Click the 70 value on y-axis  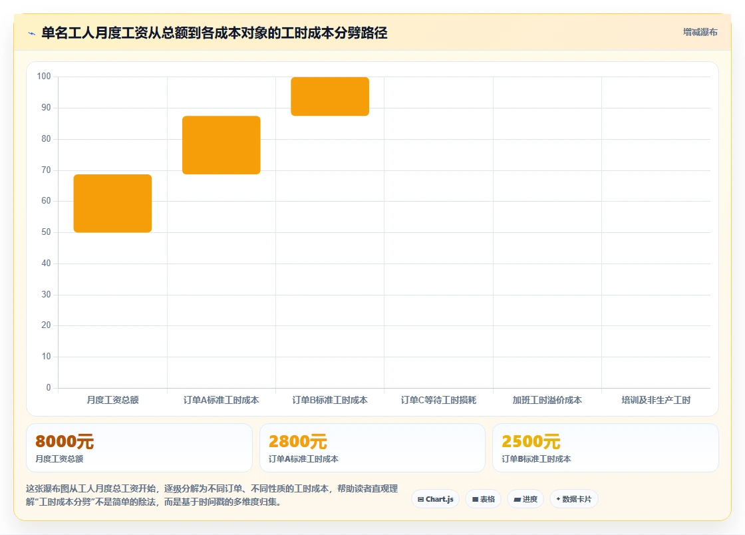(x=46, y=170)
